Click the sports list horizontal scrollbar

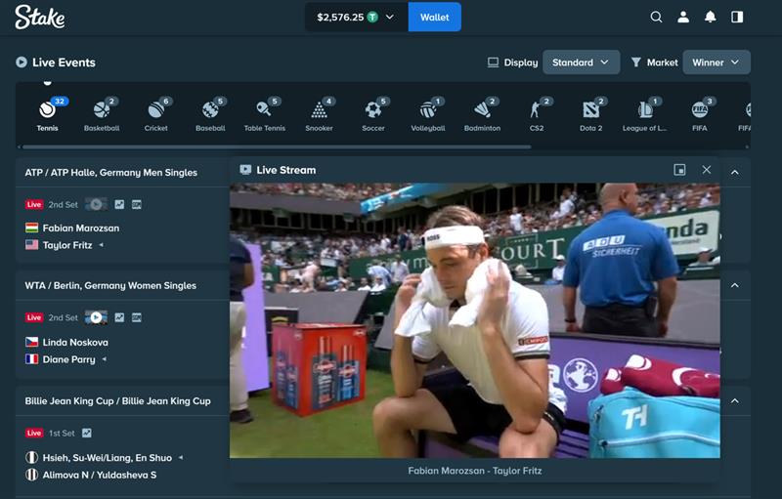coord(277,147)
